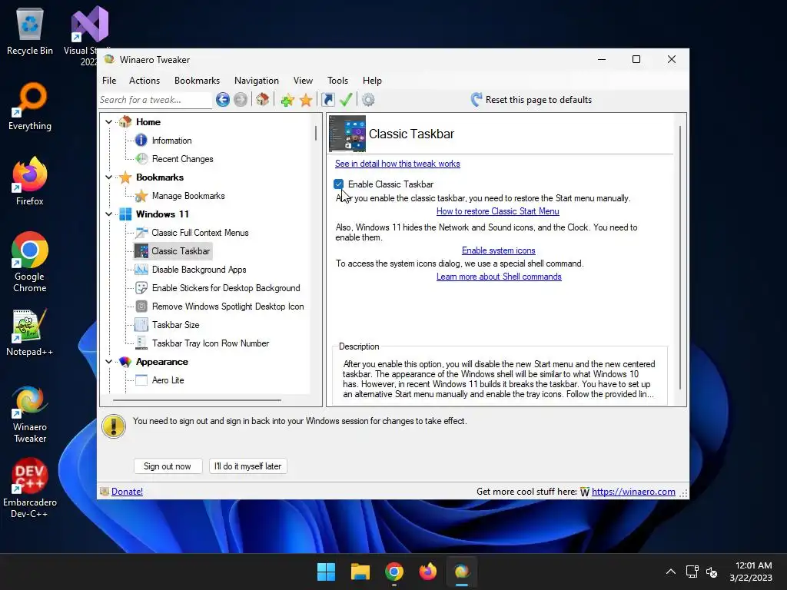Open Learn more about Shell commands link
This screenshot has width=787, height=590.
pyautogui.click(x=499, y=277)
